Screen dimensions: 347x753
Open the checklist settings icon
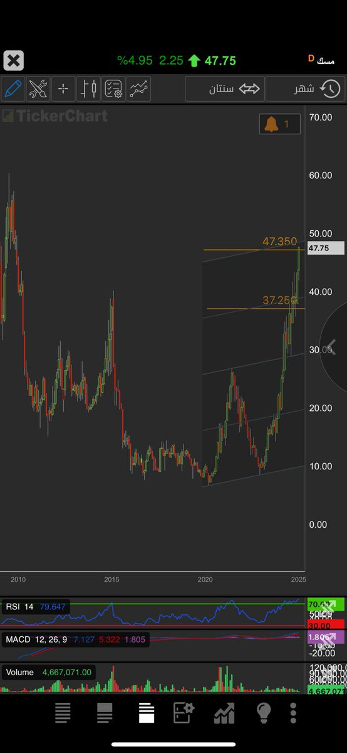(113, 89)
